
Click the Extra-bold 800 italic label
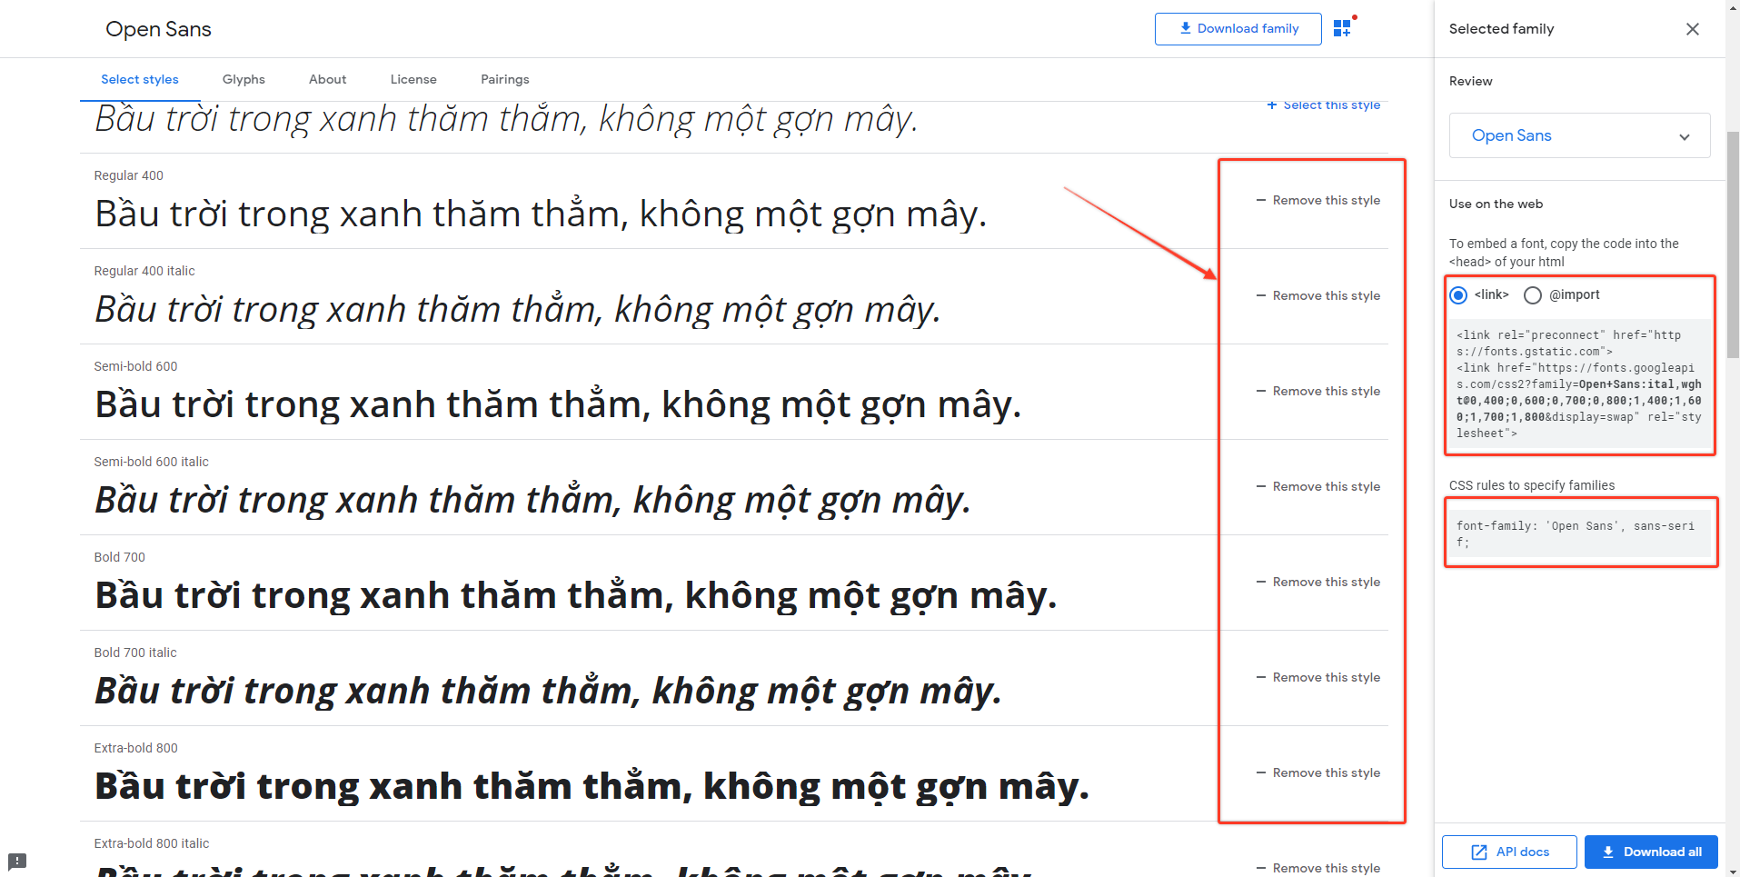(x=151, y=843)
